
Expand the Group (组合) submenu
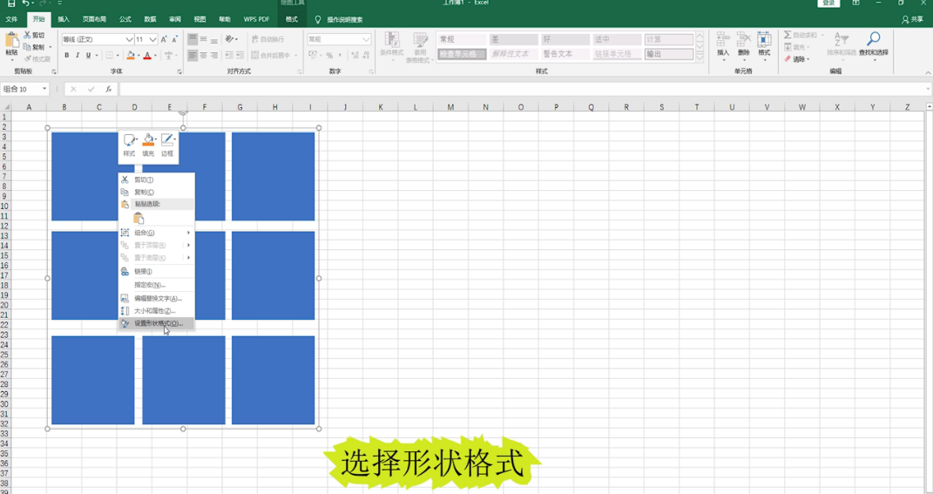[157, 233]
